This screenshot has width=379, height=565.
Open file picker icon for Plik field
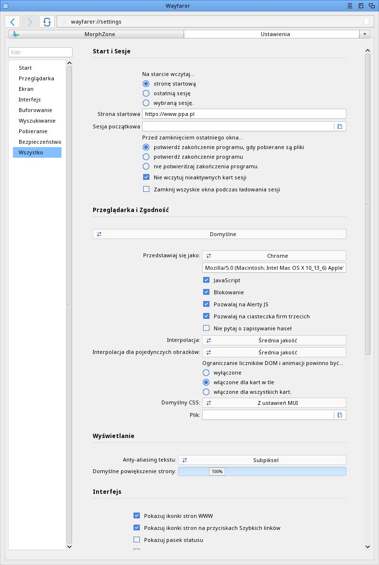point(340,415)
